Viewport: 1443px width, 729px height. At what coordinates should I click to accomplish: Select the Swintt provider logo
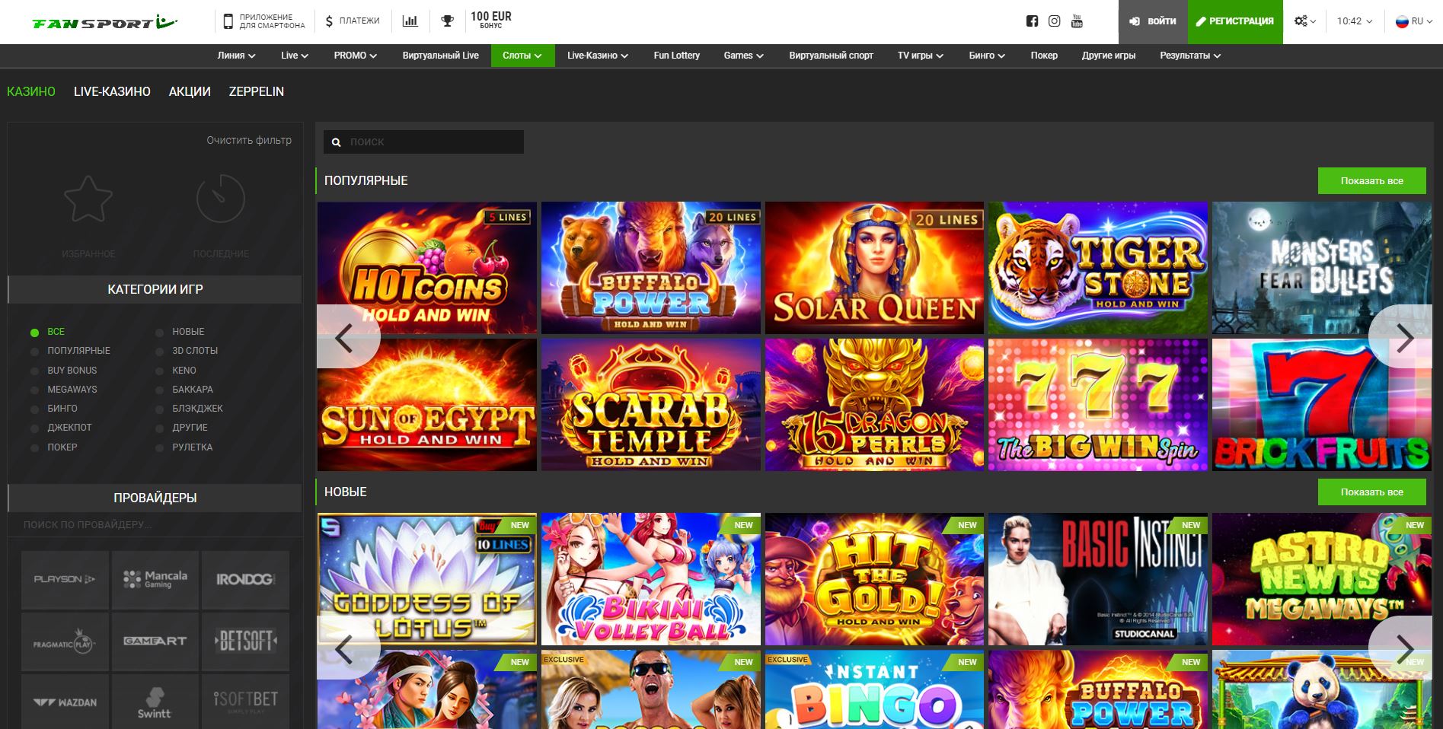155,702
